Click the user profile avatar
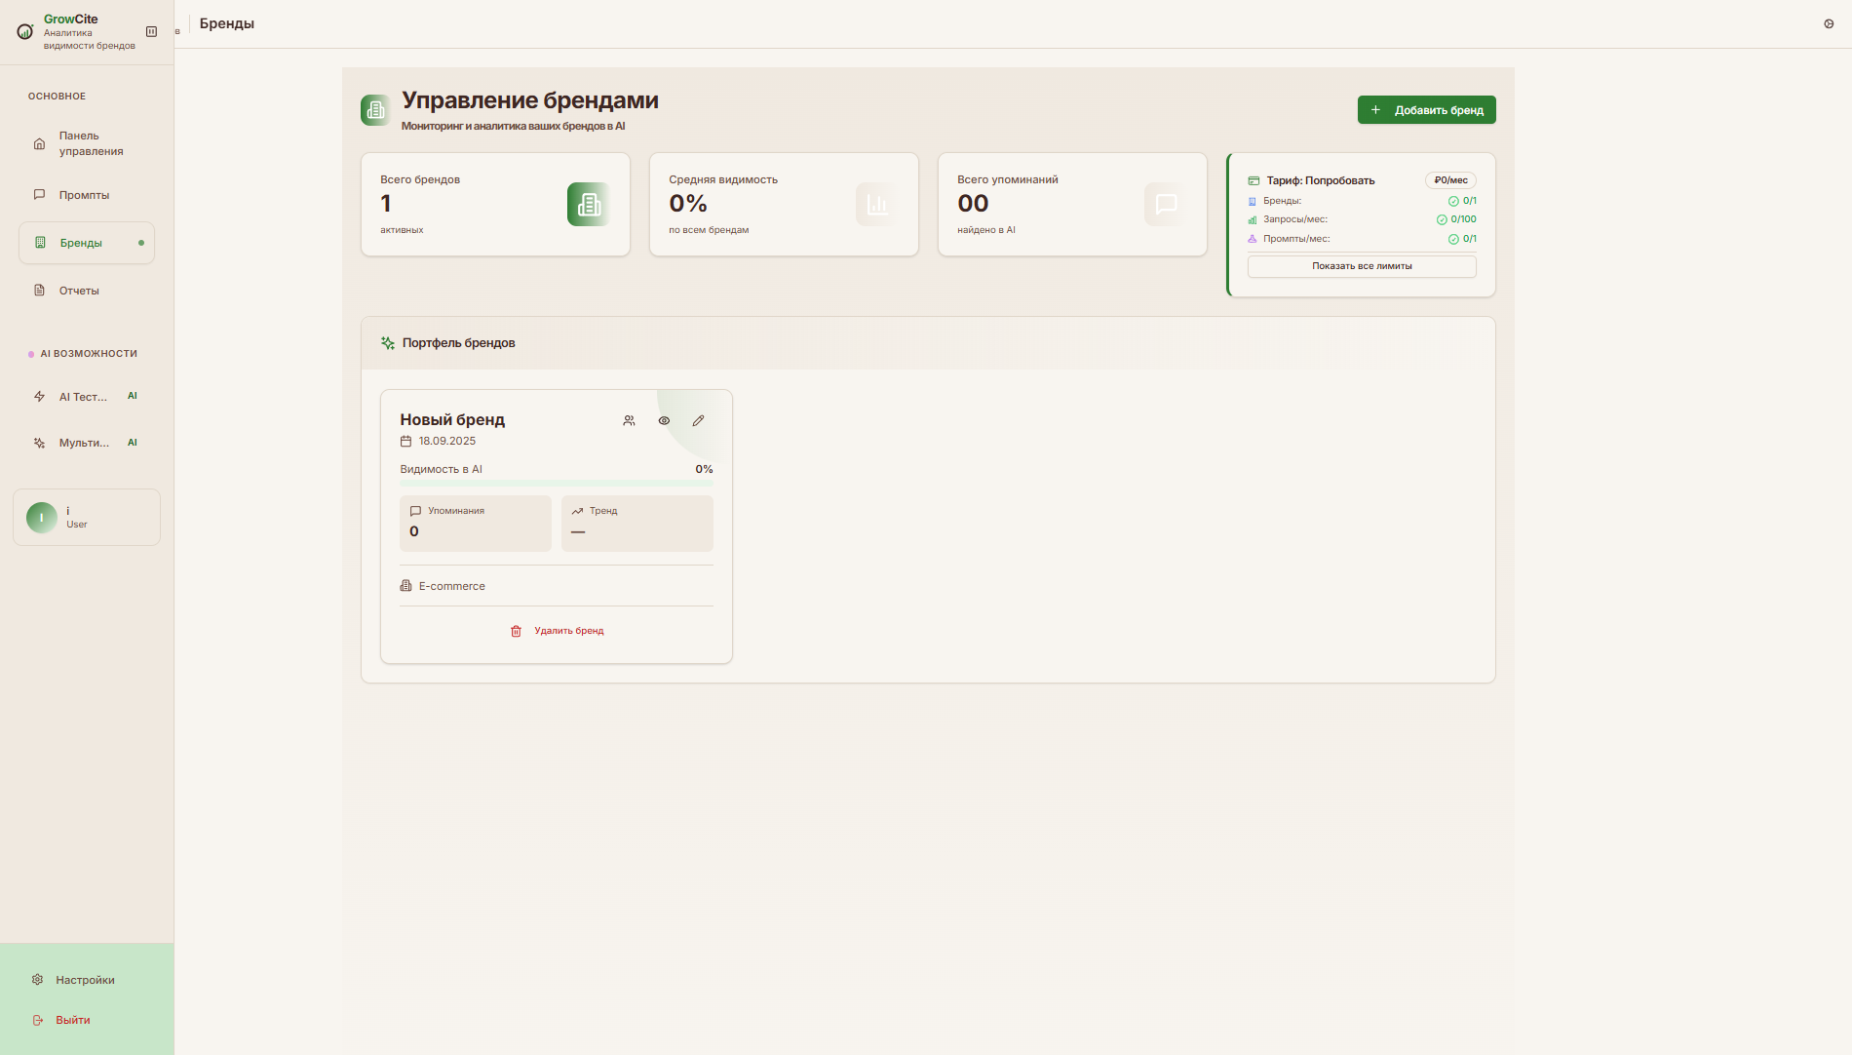Image resolution: width=1852 pixels, height=1055 pixels. point(42,518)
